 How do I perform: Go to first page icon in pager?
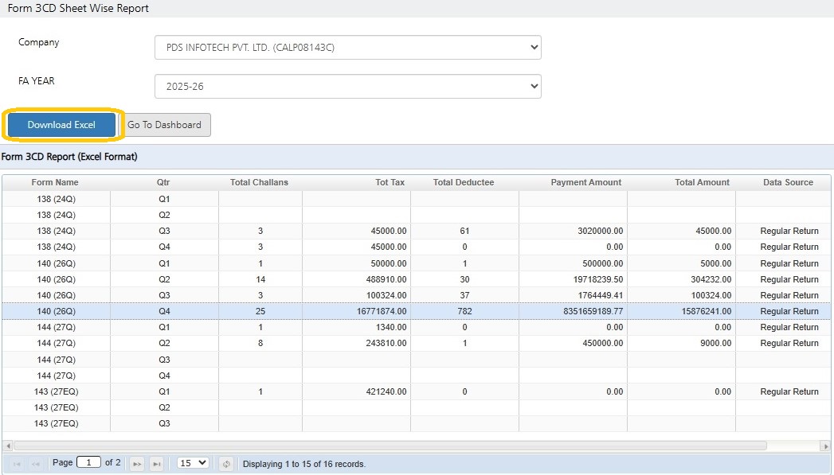(17, 464)
